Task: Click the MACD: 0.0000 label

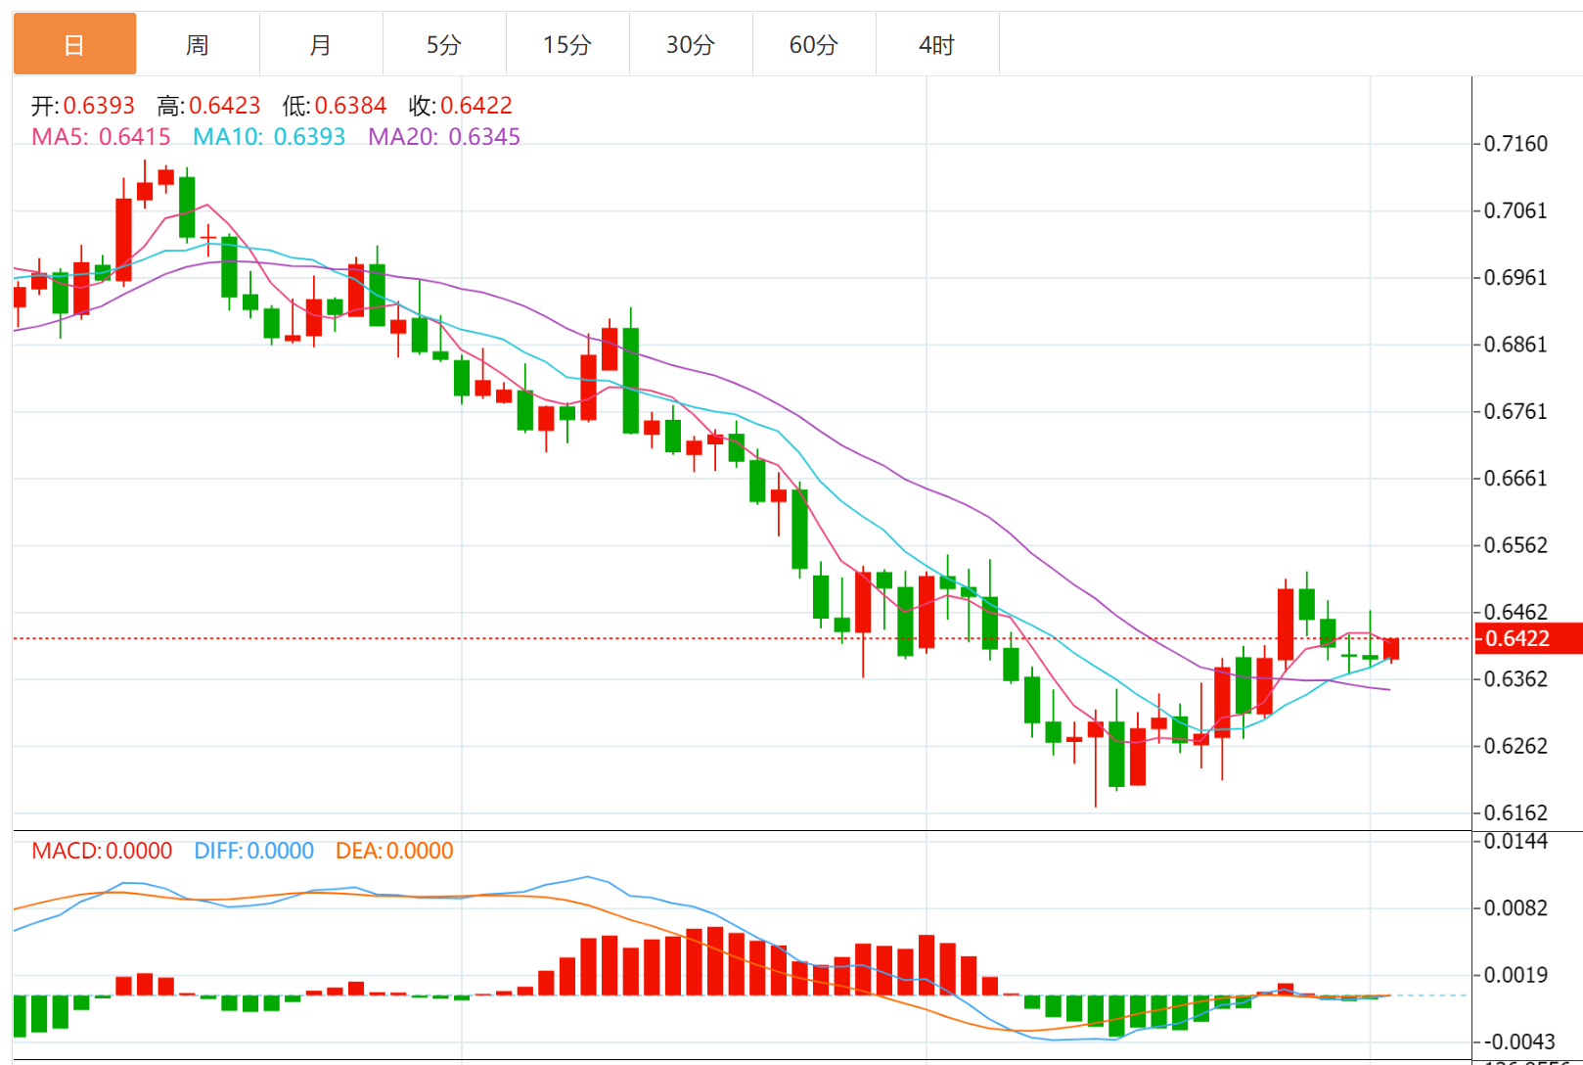Action: point(102,851)
